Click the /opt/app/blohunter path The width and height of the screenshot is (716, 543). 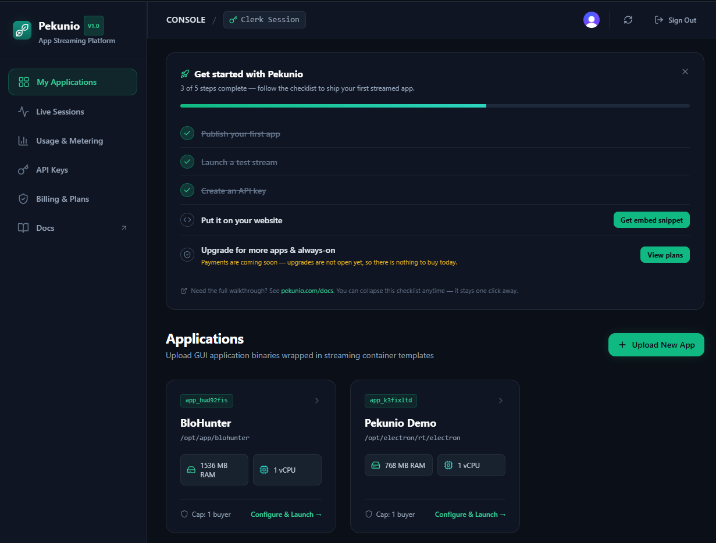point(215,438)
